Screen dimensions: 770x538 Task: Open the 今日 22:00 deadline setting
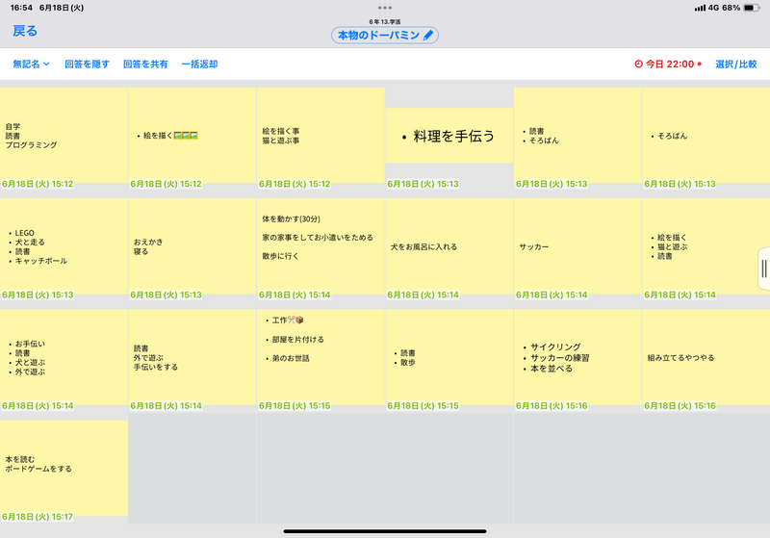tap(669, 64)
